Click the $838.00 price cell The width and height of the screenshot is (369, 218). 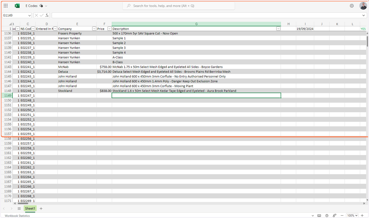[x=104, y=91]
